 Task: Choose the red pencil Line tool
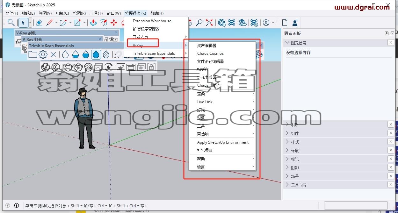click(x=49, y=23)
